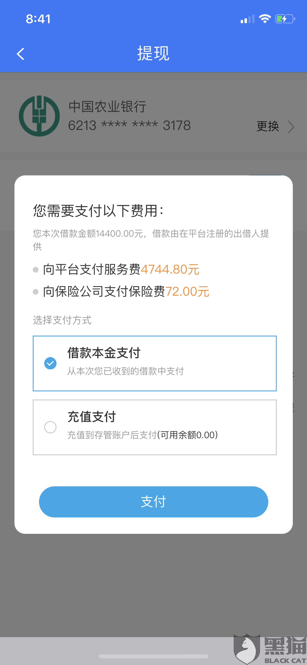307x665 pixels.
Task: Tap the cellular signal bars icon
Action: pyautogui.click(x=248, y=19)
